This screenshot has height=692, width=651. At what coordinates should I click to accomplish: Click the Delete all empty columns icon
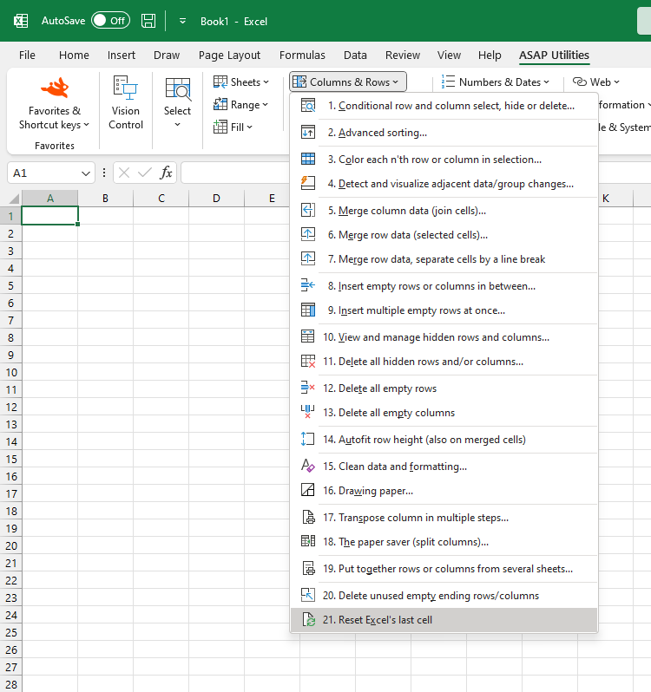(x=308, y=413)
